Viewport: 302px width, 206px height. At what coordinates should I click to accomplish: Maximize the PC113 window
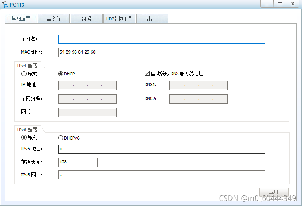tap(280, 4)
